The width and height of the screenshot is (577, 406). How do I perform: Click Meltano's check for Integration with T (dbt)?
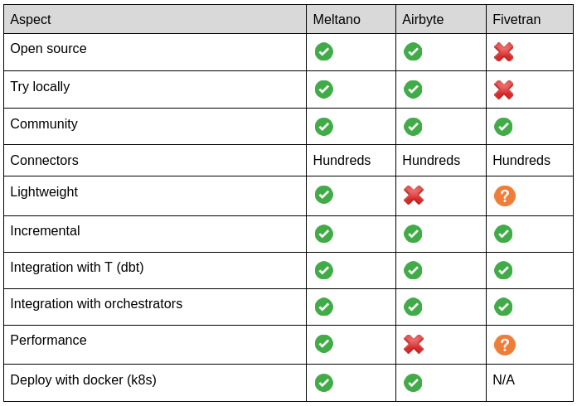tap(324, 270)
